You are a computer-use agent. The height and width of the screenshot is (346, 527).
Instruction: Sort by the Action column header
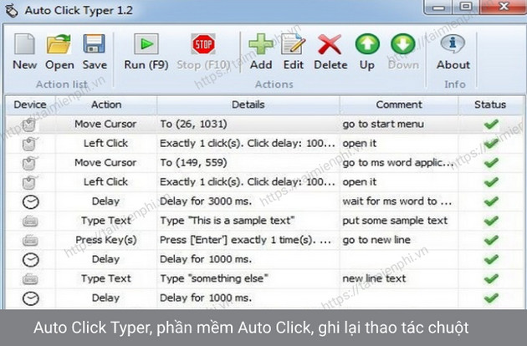point(106,104)
